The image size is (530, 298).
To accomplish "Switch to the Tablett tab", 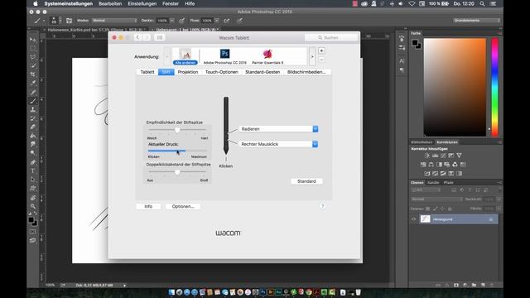I will (147, 72).
